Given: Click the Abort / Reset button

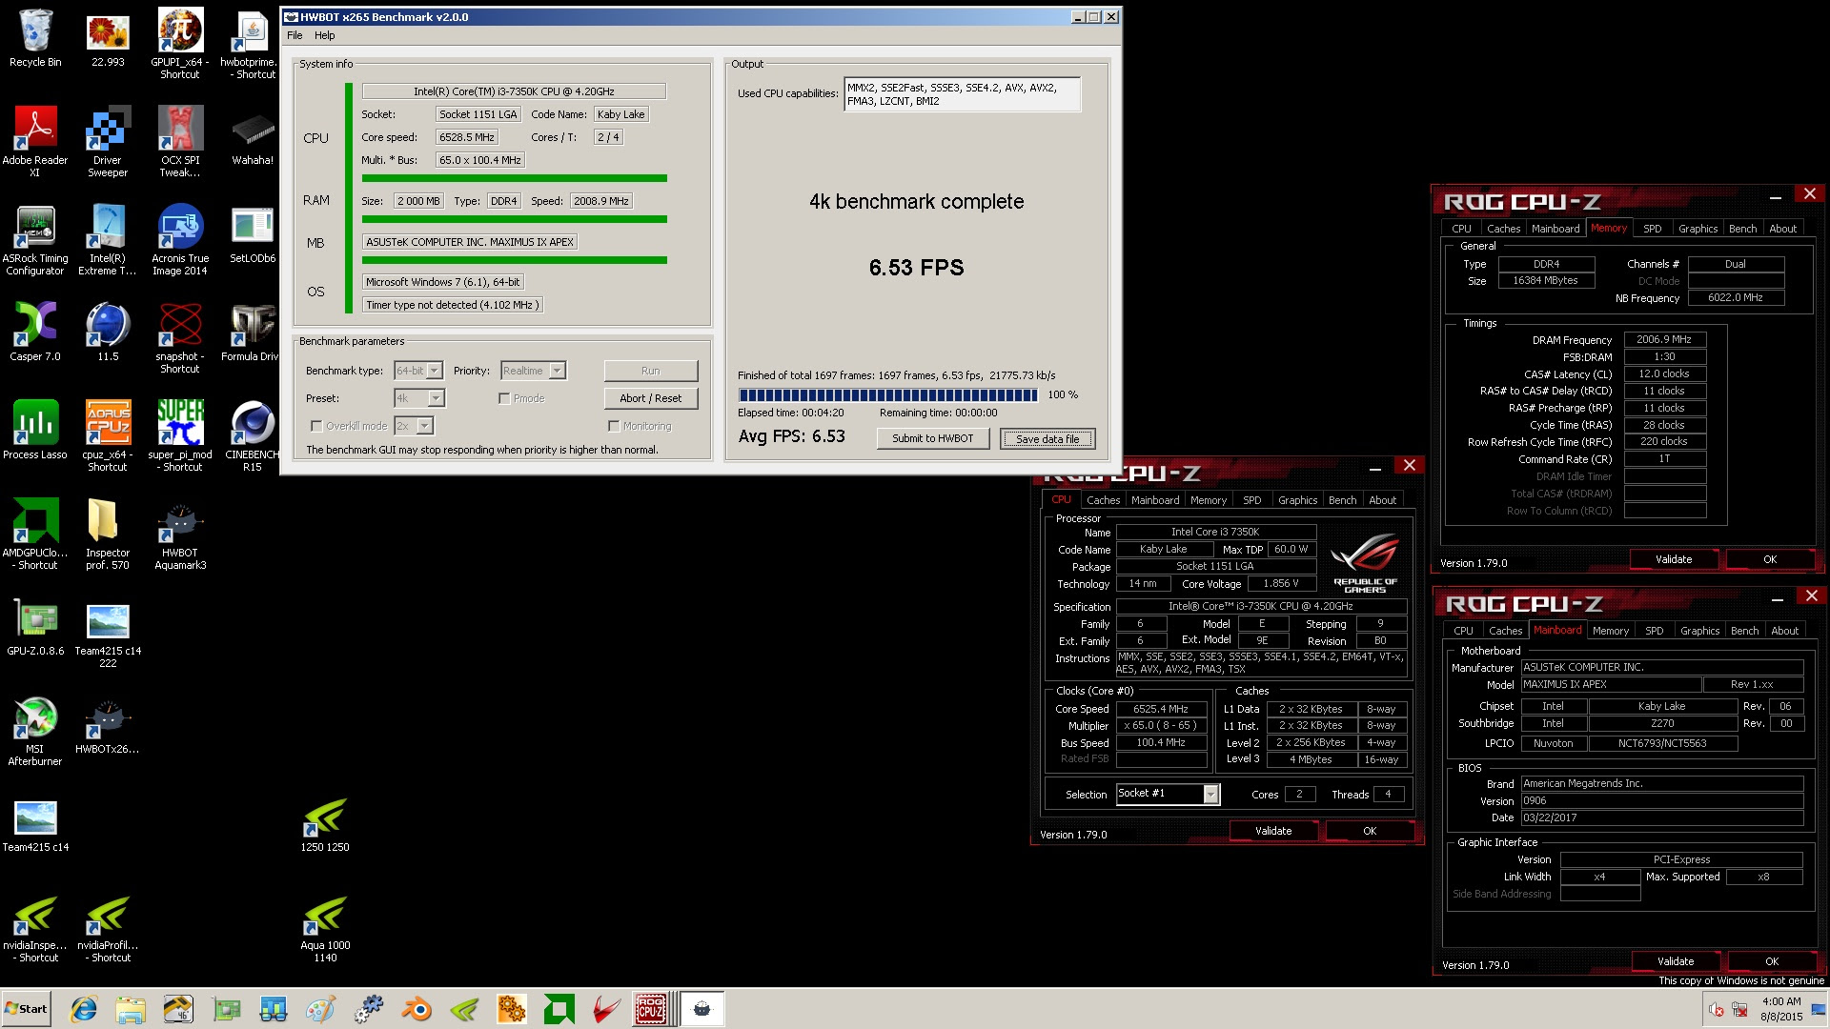Looking at the screenshot, I should click(650, 398).
